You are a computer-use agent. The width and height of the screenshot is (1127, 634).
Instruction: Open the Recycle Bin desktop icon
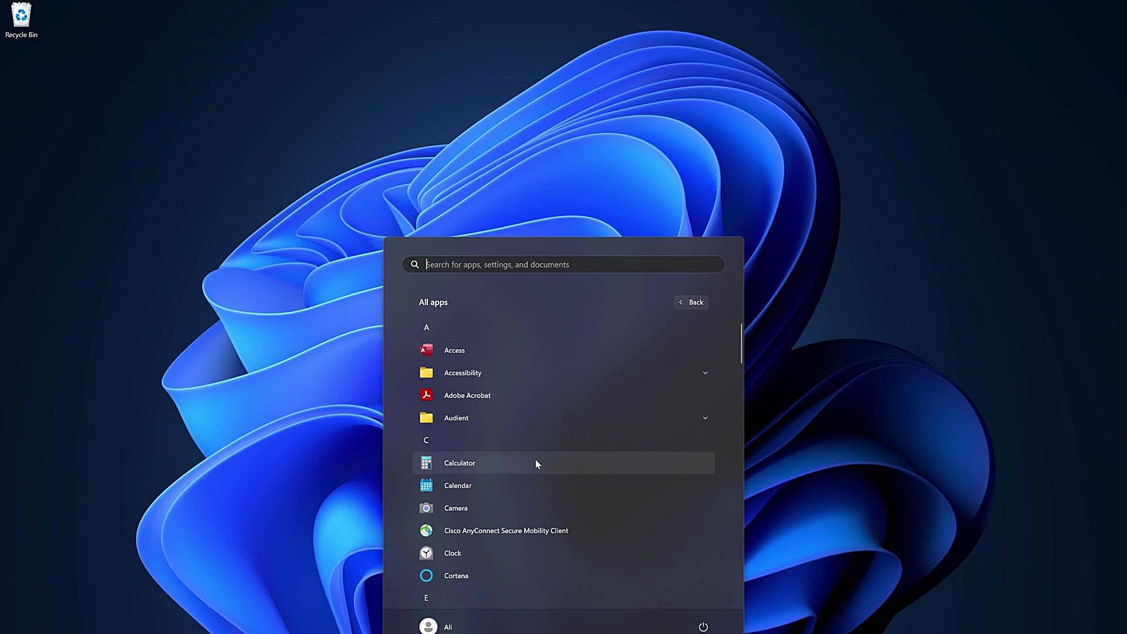[21, 20]
